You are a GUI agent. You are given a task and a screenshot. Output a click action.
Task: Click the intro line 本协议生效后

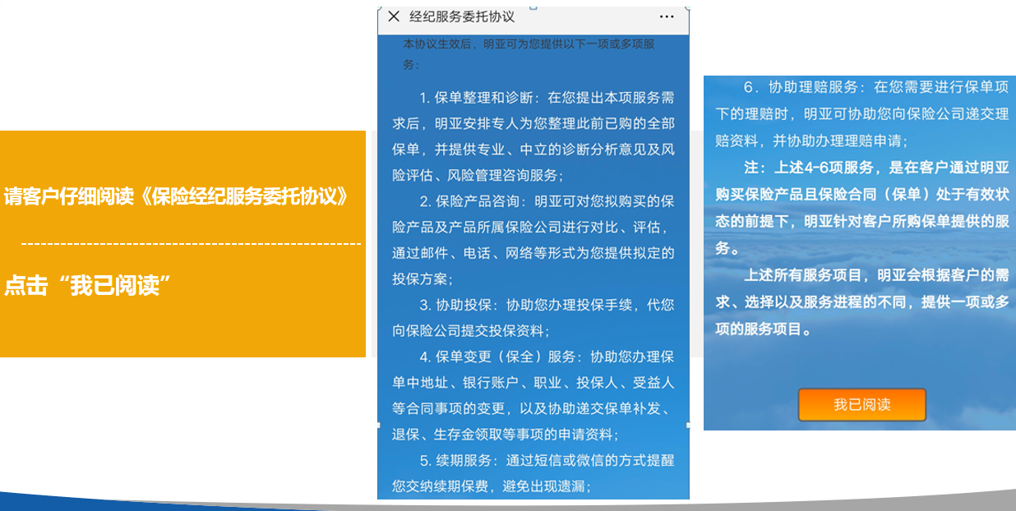point(529,53)
